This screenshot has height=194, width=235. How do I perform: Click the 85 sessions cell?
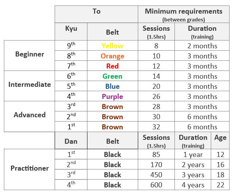tap(156, 154)
